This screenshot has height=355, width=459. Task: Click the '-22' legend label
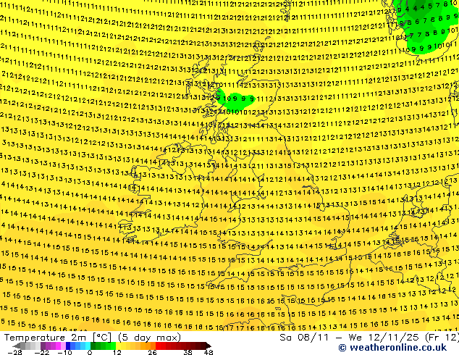coord(41,352)
